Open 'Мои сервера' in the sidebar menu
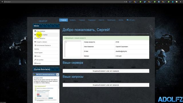This screenshot has width=183, height=103. pos(46,31)
